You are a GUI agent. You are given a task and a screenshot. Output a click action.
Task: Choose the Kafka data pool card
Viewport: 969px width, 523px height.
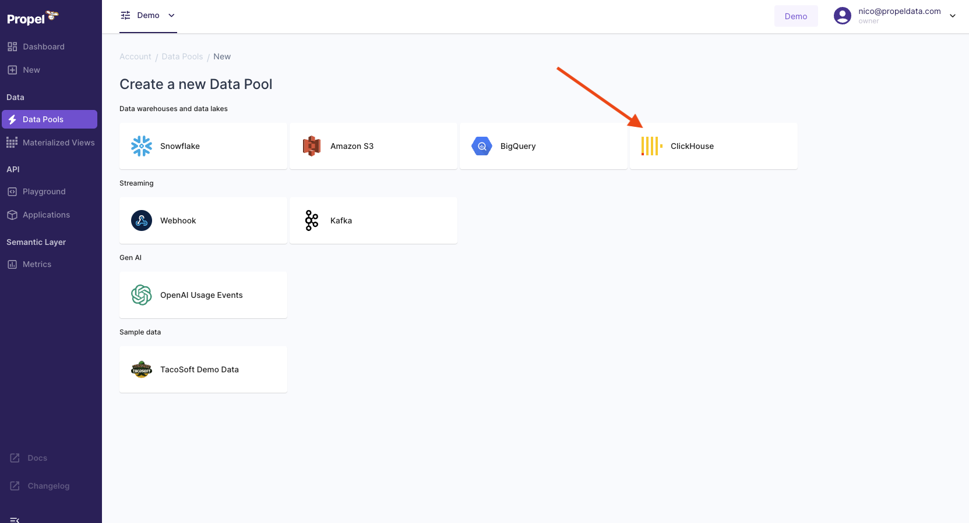pos(373,220)
